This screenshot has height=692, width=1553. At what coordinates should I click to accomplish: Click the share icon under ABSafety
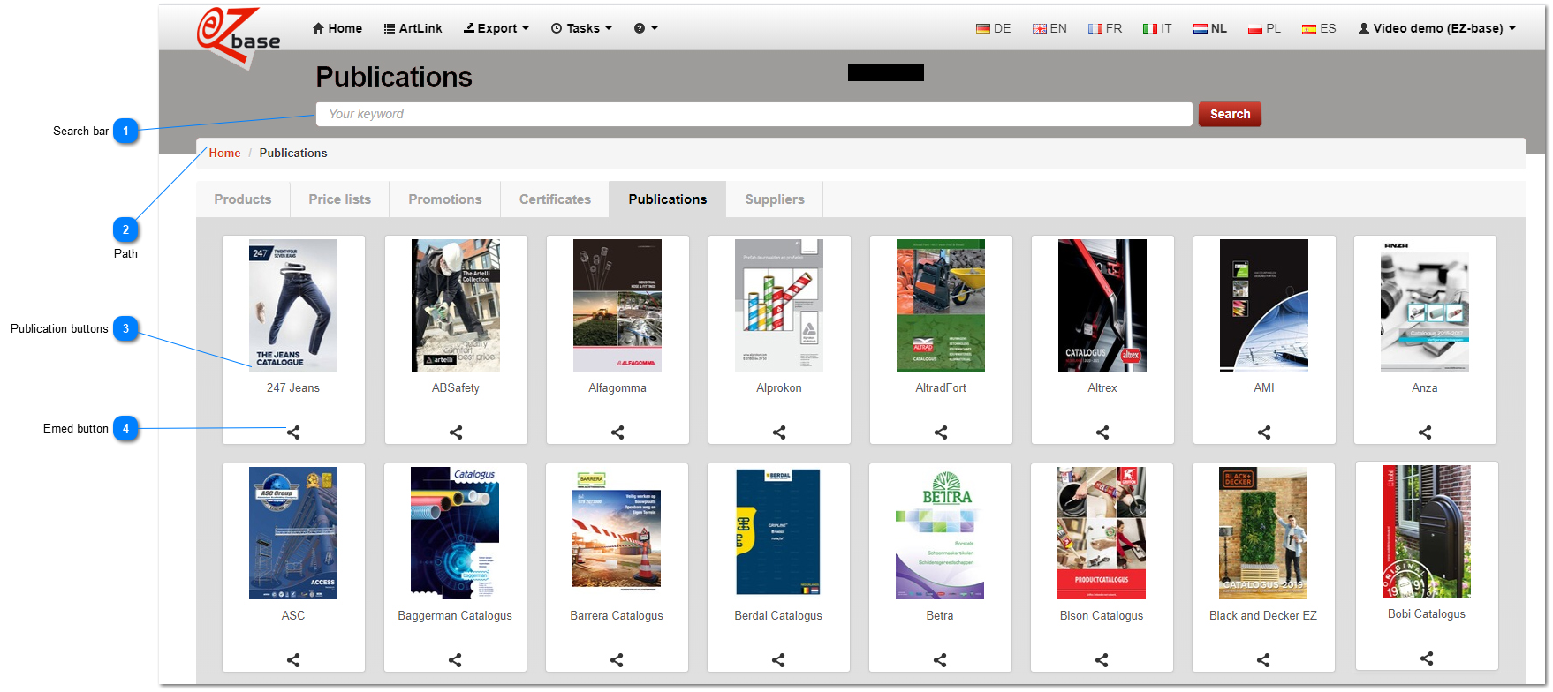[456, 432]
